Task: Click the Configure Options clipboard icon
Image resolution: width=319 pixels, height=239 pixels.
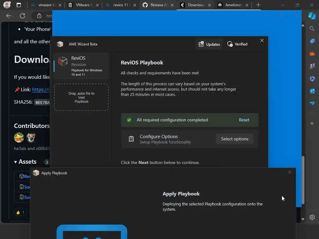Action: pos(131,139)
